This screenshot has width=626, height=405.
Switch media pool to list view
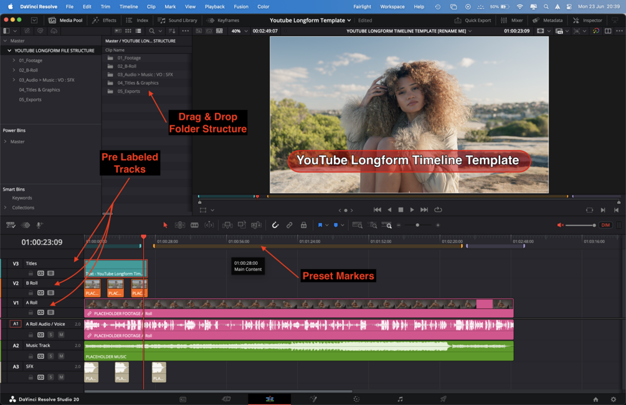pyautogui.click(x=138, y=31)
